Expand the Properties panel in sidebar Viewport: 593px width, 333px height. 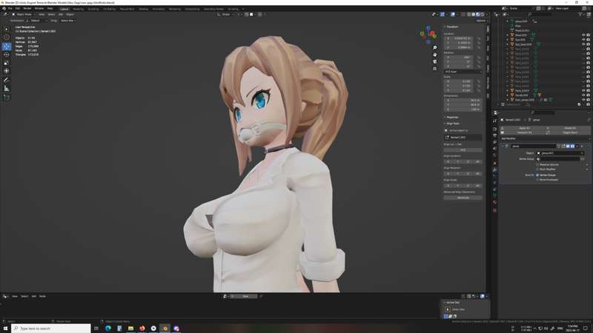pos(451,118)
